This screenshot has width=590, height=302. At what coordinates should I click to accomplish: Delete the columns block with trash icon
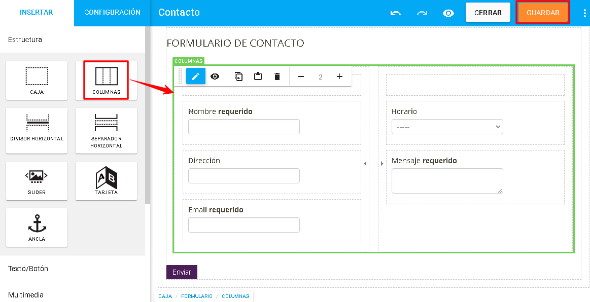pos(277,77)
